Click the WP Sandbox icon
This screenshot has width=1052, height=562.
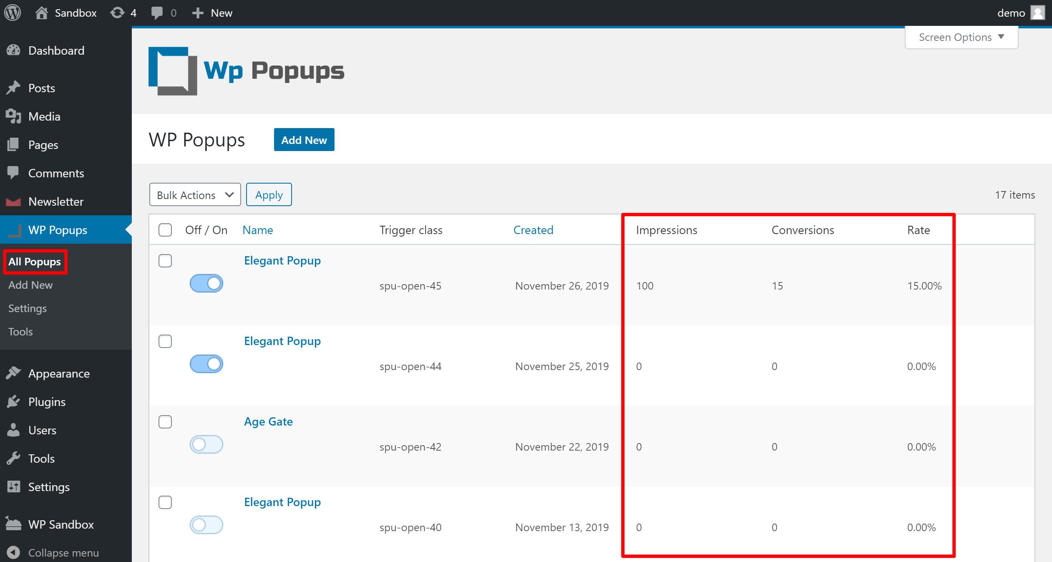[13, 524]
